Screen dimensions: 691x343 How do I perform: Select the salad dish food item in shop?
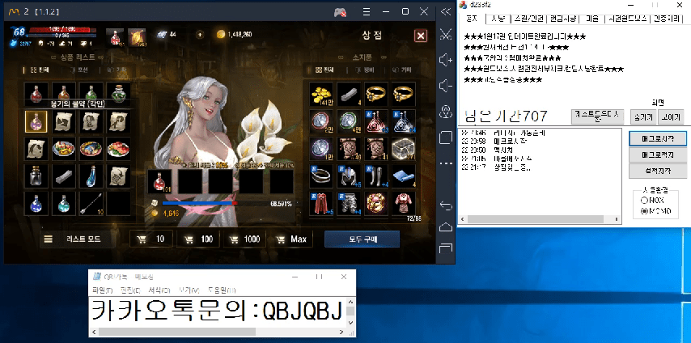click(63, 149)
